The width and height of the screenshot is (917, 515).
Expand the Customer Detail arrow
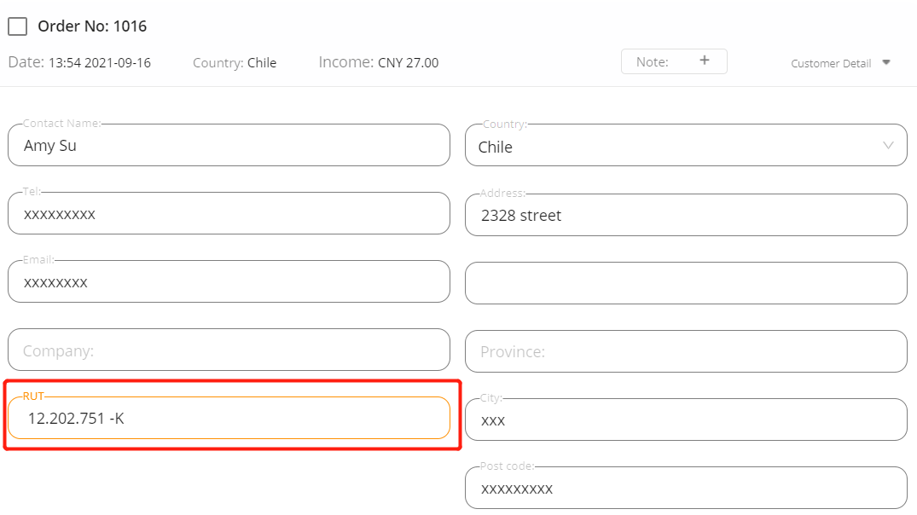[886, 62]
